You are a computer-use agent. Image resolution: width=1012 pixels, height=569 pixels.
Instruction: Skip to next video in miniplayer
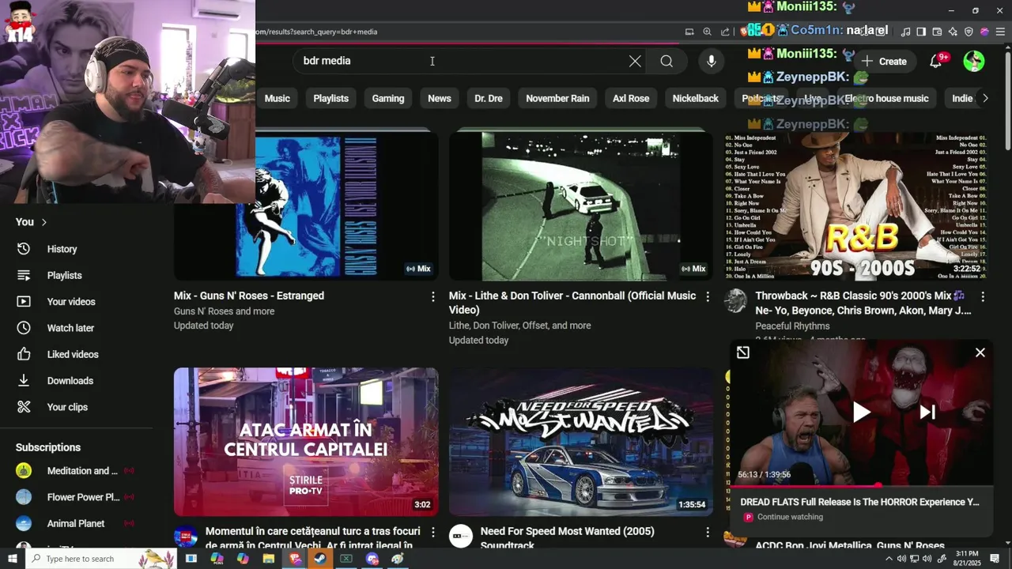point(927,412)
